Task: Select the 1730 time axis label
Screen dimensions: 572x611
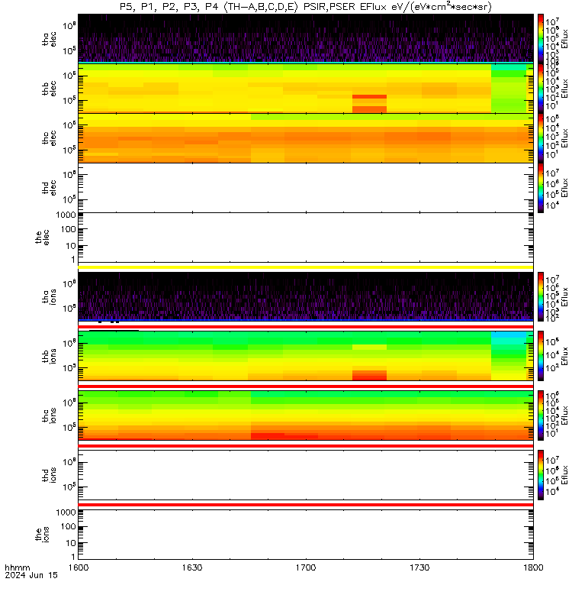Action: (x=419, y=567)
